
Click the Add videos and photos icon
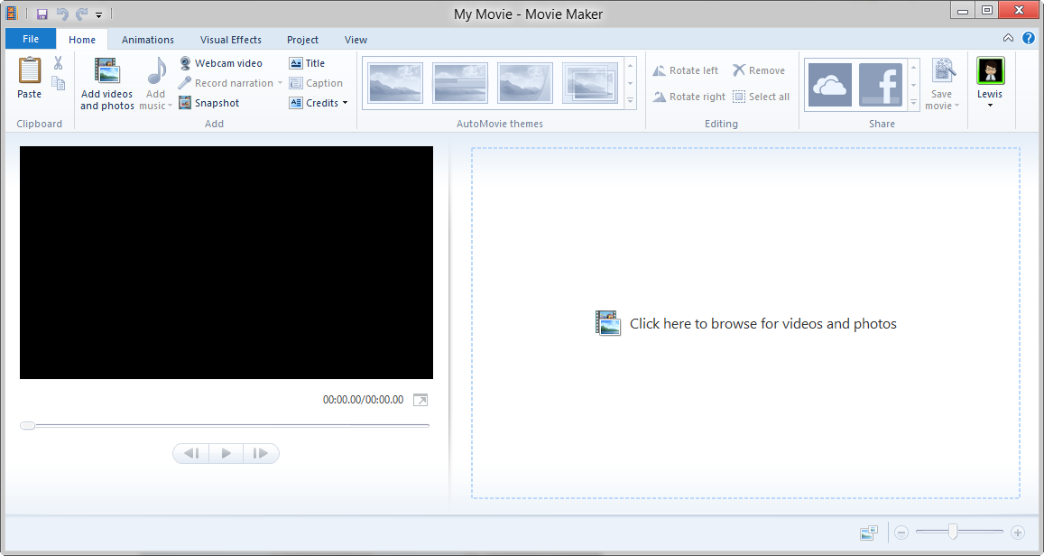[106, 71]
